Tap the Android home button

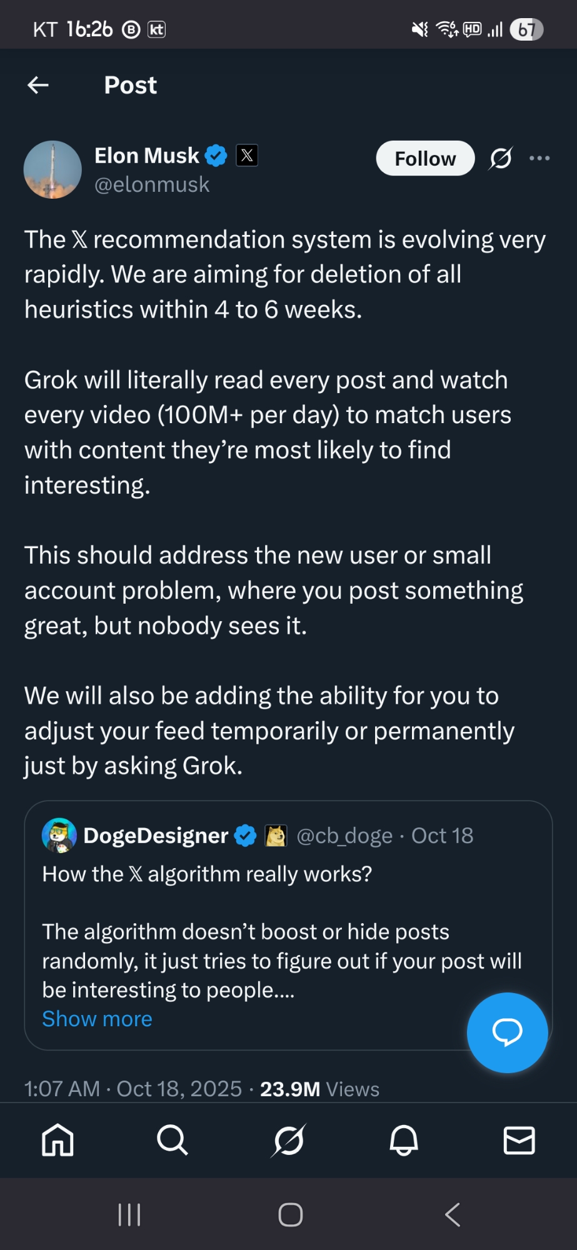290,1215
